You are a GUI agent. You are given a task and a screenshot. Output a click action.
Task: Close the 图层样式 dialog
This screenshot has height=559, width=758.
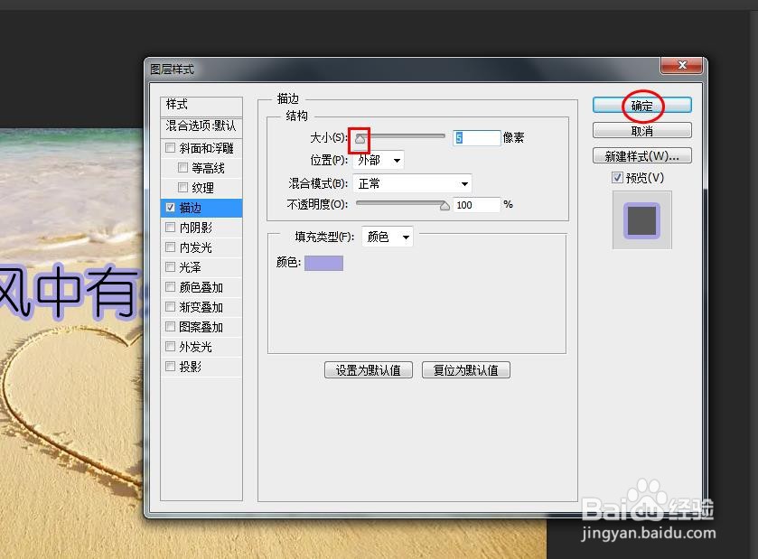pyautogui.click(x=681, y=65)
